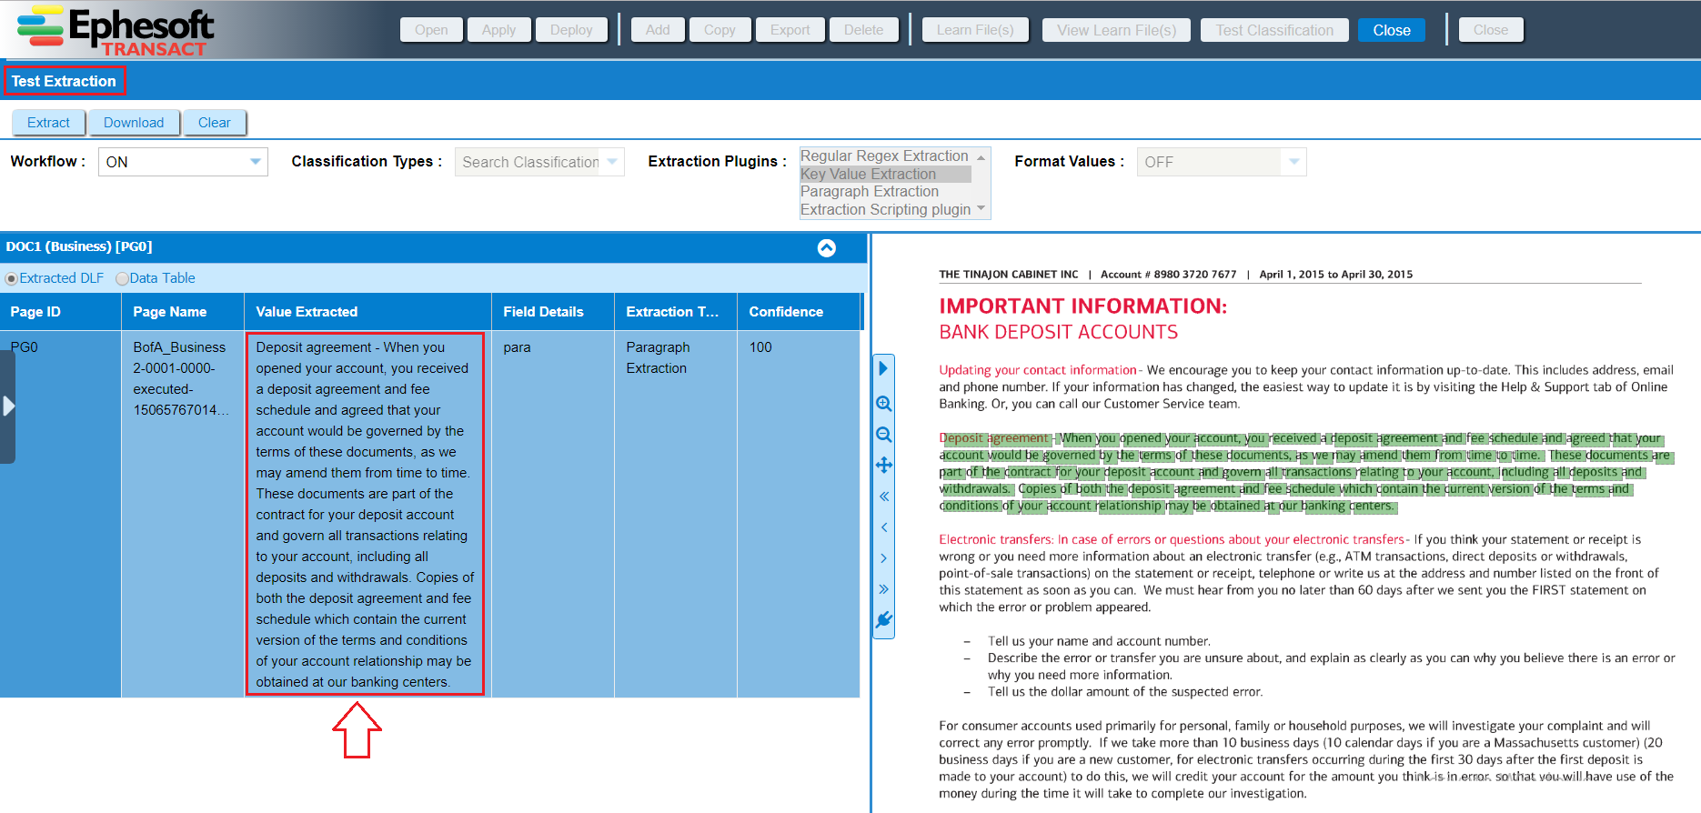Image resolution: width=1701 pixels, height=813 pixels.
Task: Go to the previous page arrow
Action: [883, 527]
